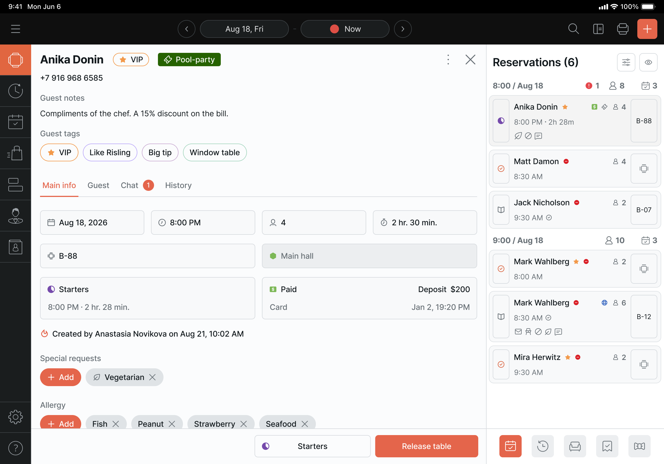664x464 pixels.
Task: Open three-dot more options menu
Action: point(448,60)
